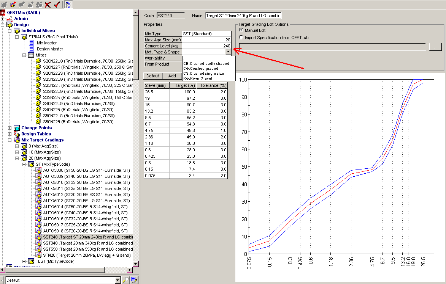
Task: Expand the Change Points node
Action: [10, 128]
